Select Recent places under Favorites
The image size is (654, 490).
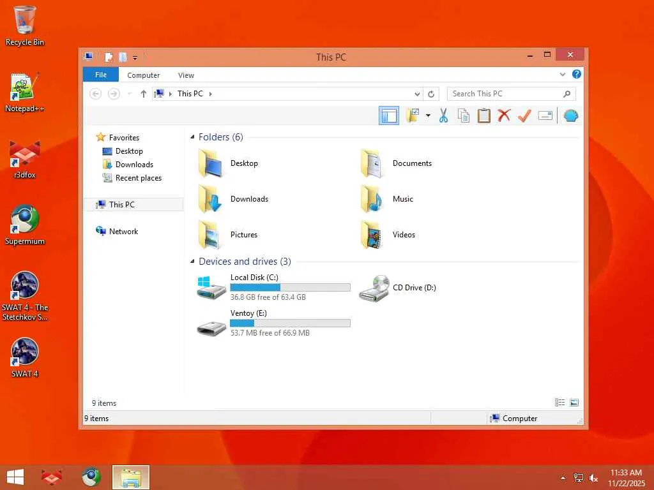pos(138,178)
